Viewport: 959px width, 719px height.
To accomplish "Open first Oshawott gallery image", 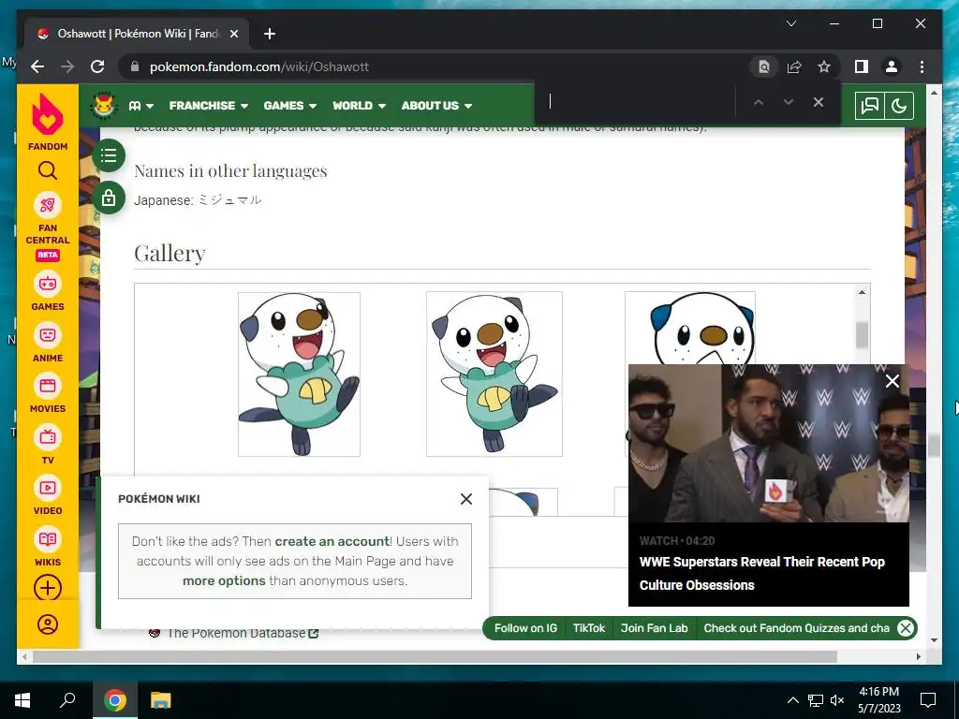I will 299,374.
